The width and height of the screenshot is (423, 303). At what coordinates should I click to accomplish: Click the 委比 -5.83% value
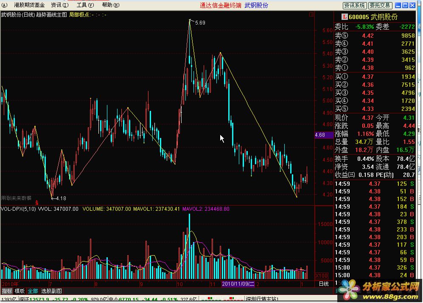364,27
